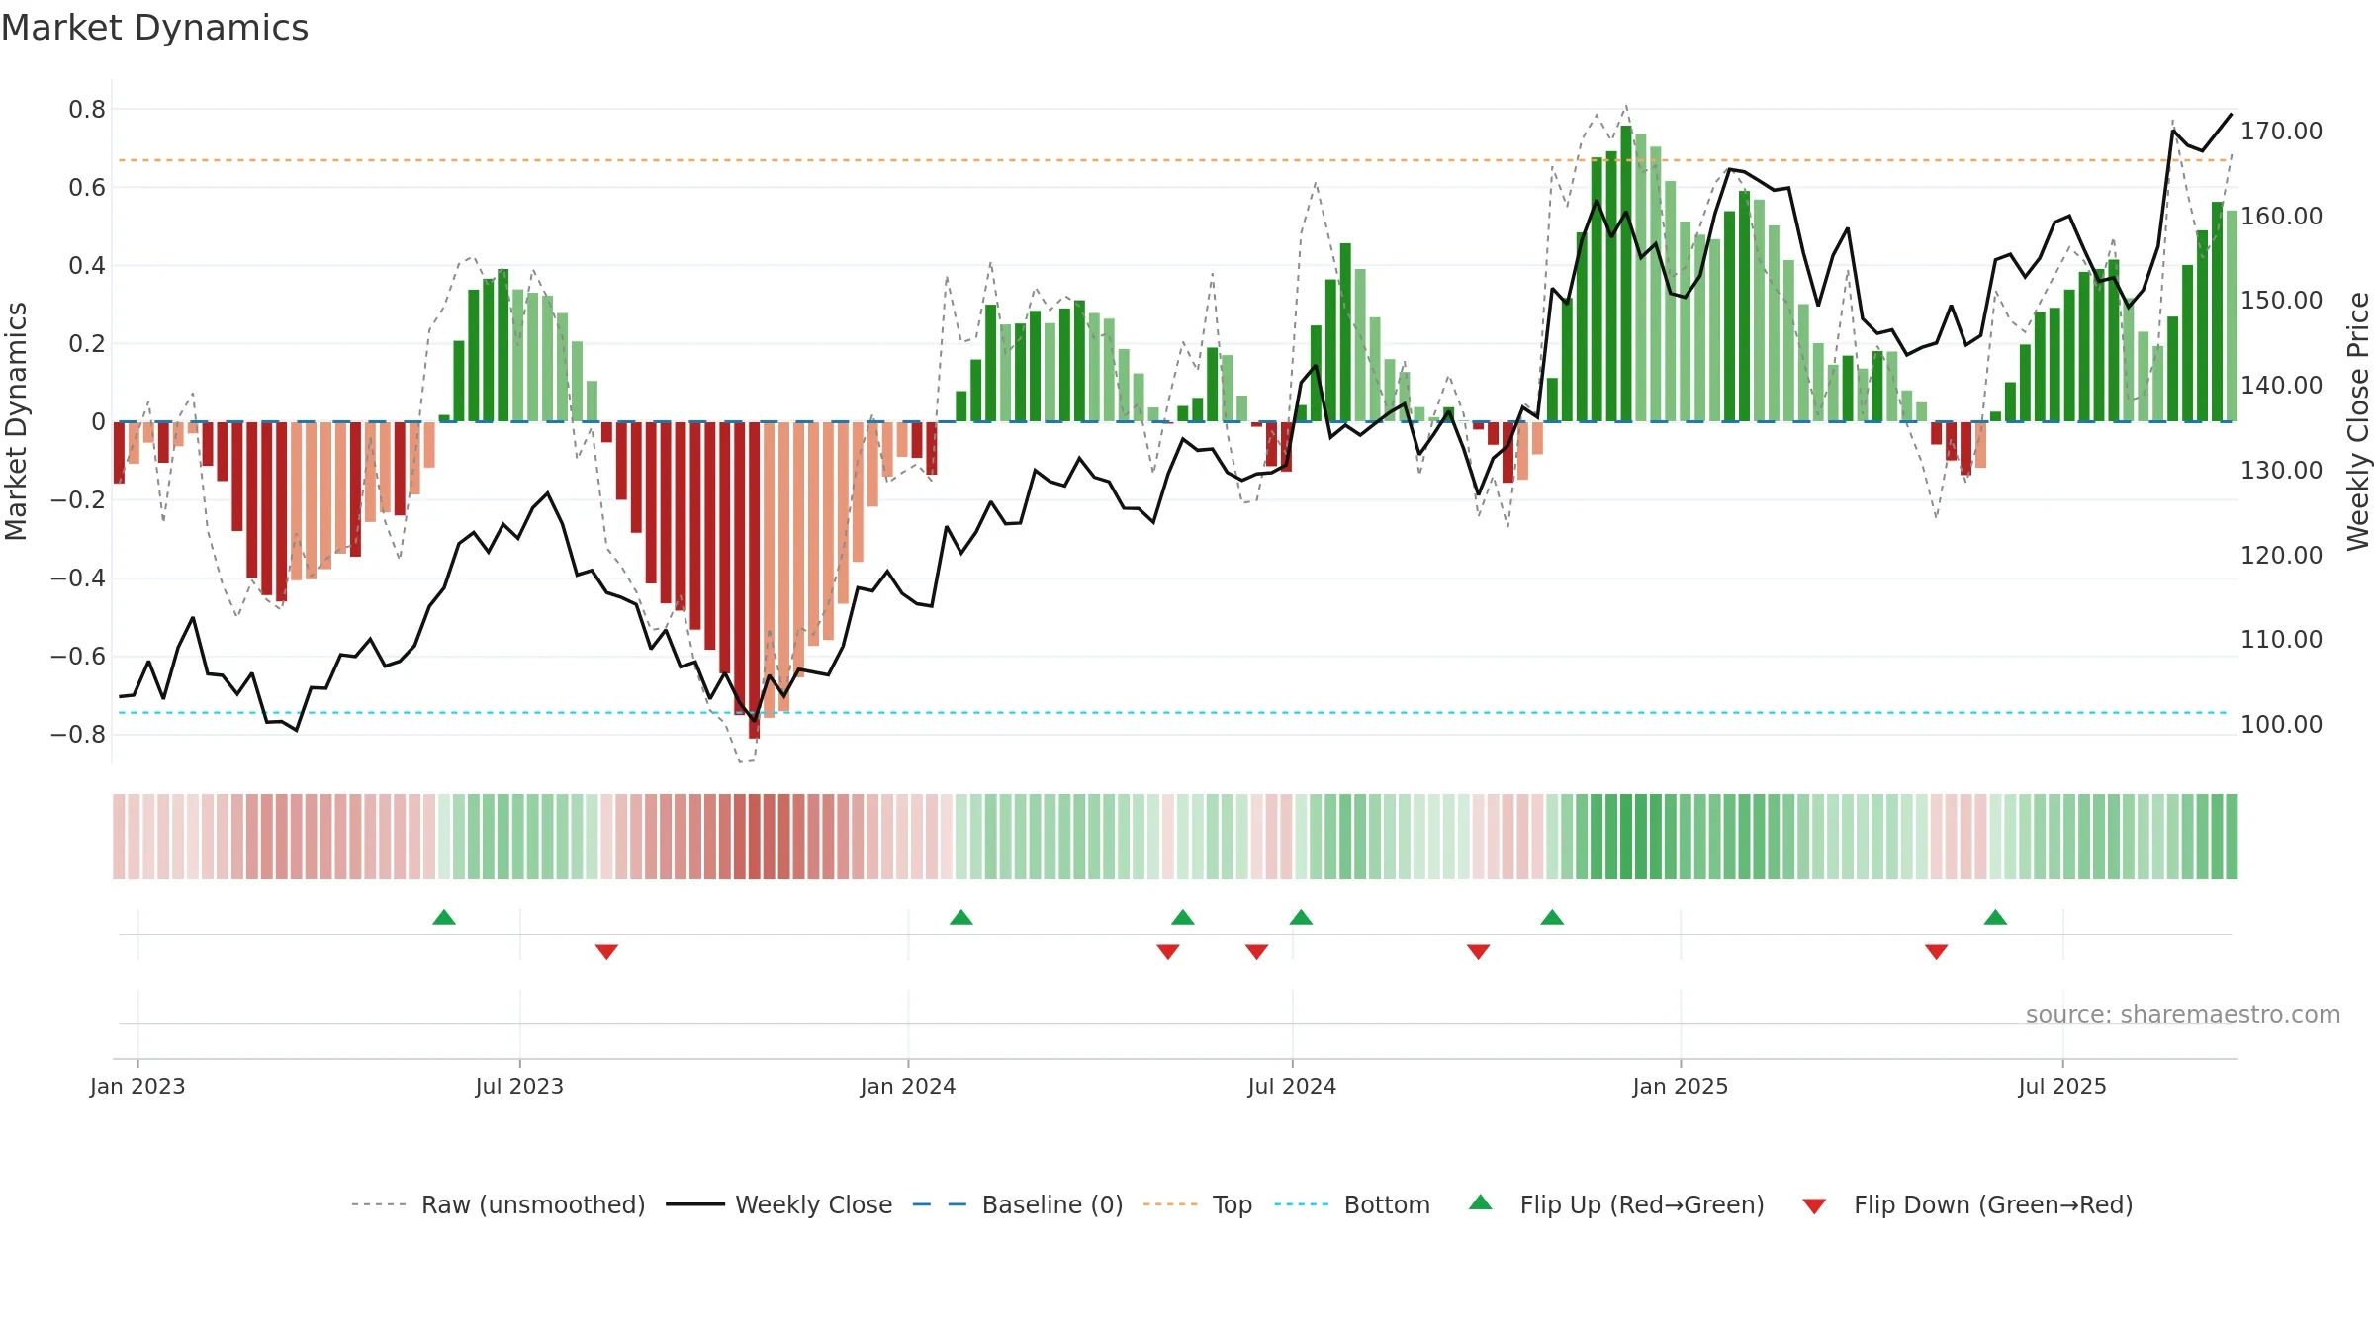Toggle the Bottom legend entry
The height and width of the screenshot is (1335, 2374).
[x=1352, y=1204]
